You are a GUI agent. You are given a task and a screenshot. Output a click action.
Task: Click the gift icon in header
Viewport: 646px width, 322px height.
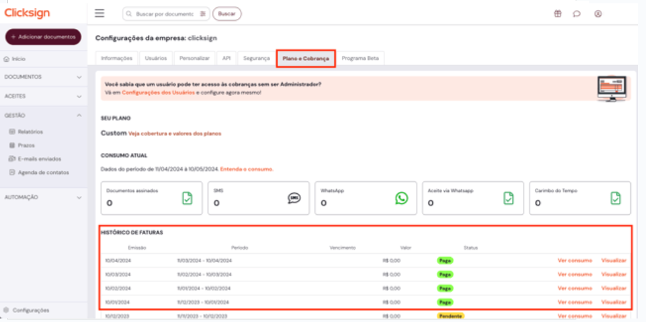[557, 14]
